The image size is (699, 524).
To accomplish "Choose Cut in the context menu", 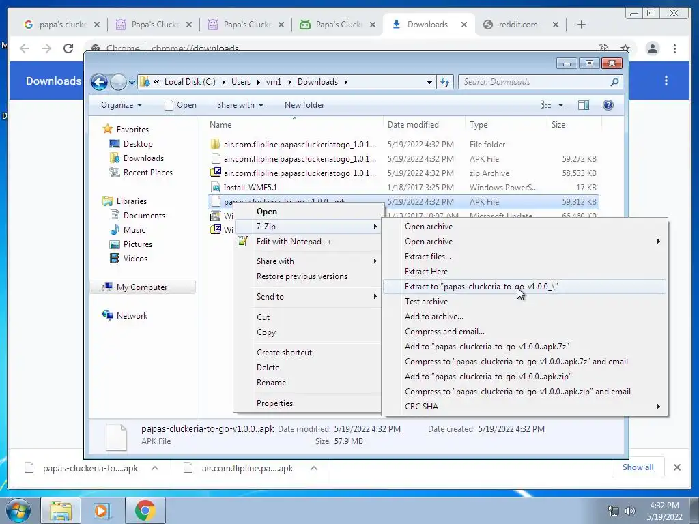I will tap(307, 317).
